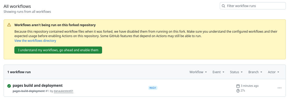289x103 pixels.
Task: Click the main branch label
Action: pos(153,88)
